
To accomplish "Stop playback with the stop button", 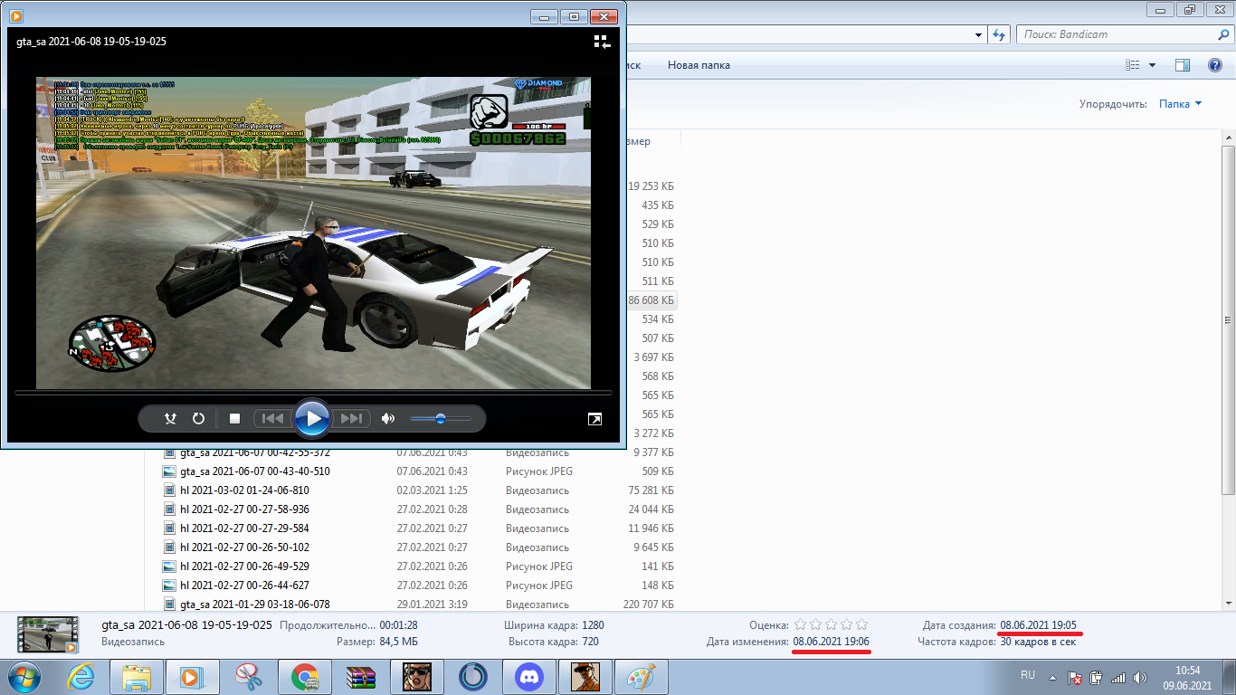I will click(234, 418).
